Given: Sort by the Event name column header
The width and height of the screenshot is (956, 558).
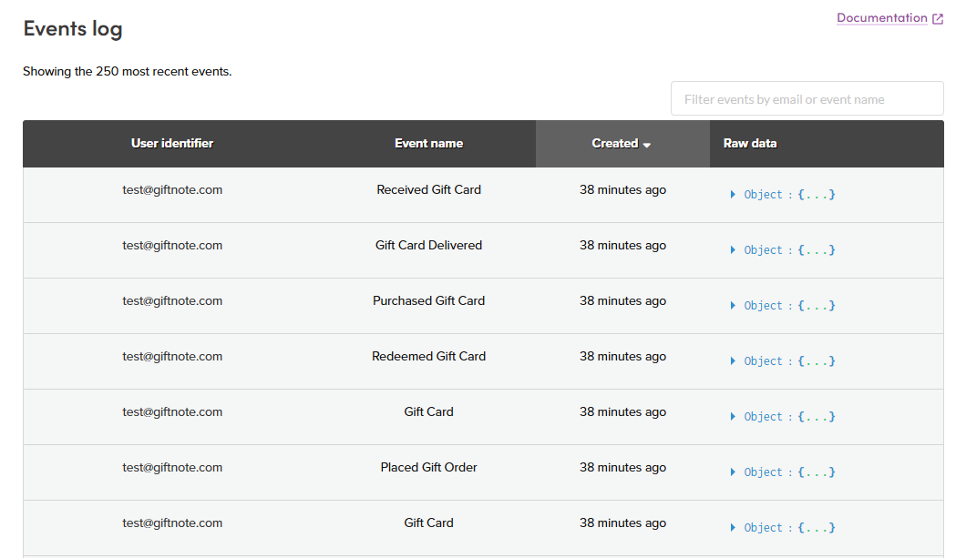Looking at the screenshot, I should click(x=428, y=143).
